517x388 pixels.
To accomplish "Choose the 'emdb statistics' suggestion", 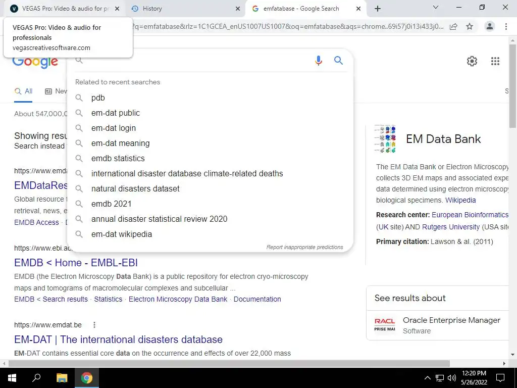I will tap(210, 158).
